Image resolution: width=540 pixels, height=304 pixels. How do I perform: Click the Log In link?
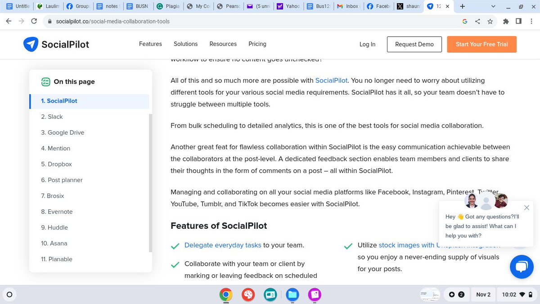click(367, 44)
